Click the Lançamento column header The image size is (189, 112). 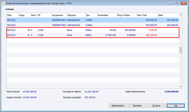tap(59, 15)
